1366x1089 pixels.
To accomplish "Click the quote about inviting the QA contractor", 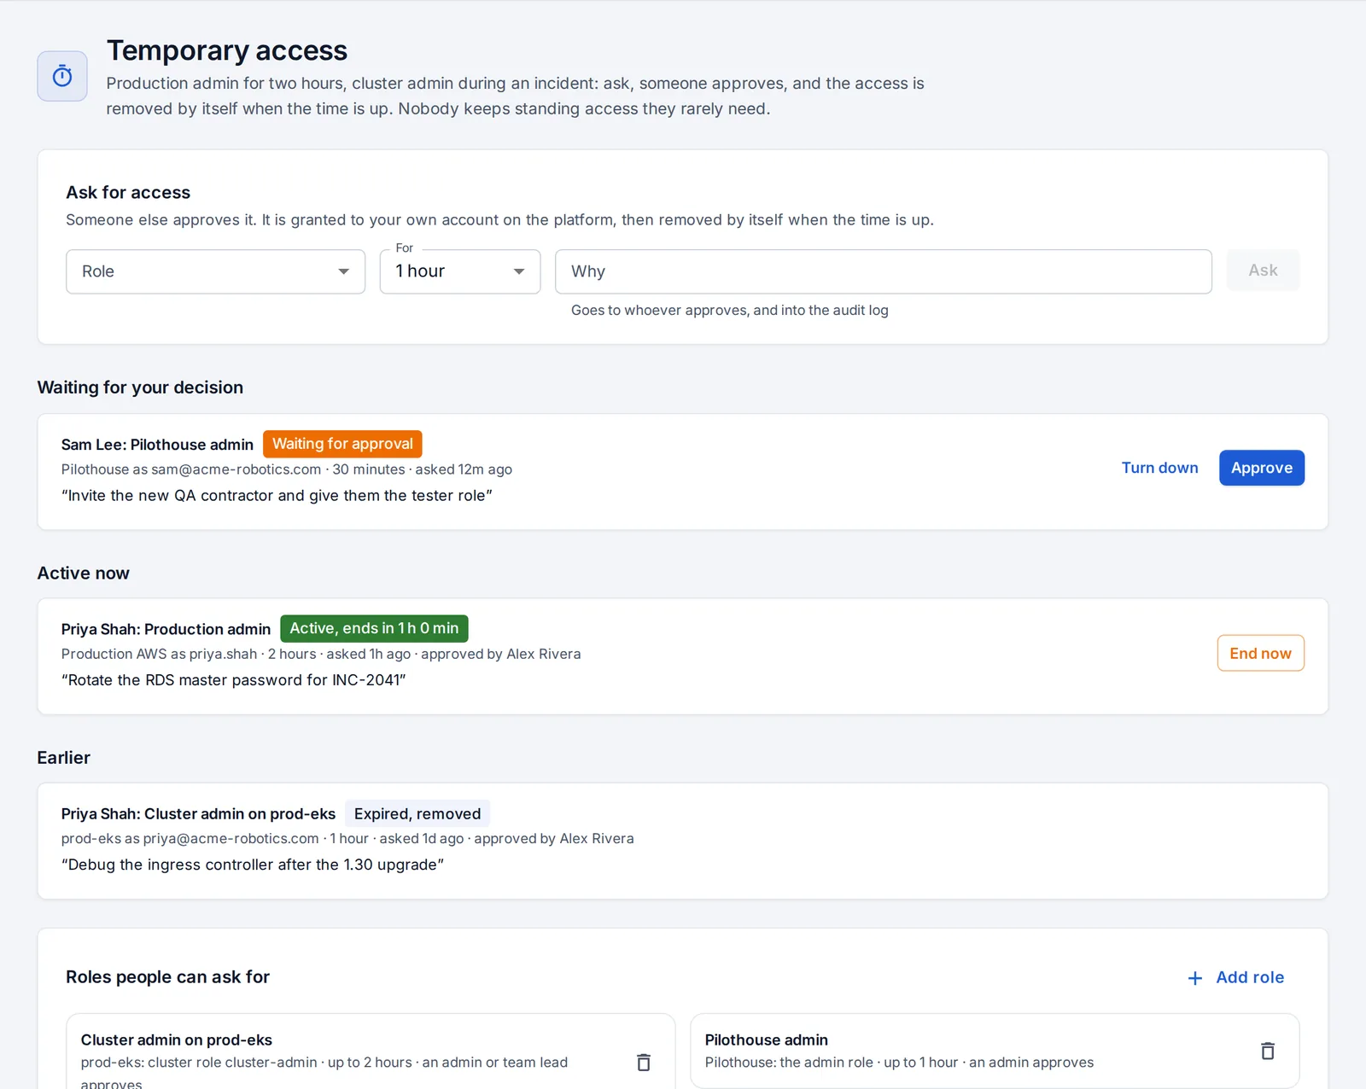I will (x=277, y=496).
